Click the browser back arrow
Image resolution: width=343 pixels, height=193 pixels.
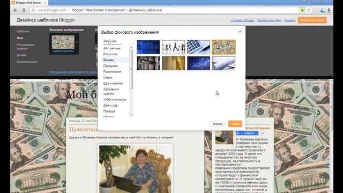click(16, 10)
